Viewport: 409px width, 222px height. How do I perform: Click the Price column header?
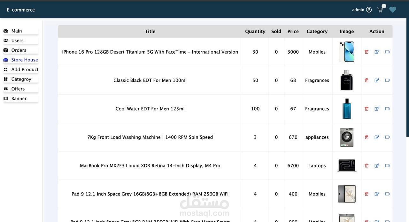[x=293, y=31]
